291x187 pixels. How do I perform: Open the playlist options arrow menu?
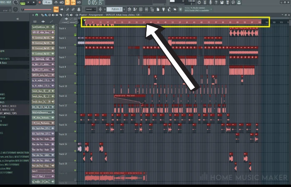tap(33, 15)
